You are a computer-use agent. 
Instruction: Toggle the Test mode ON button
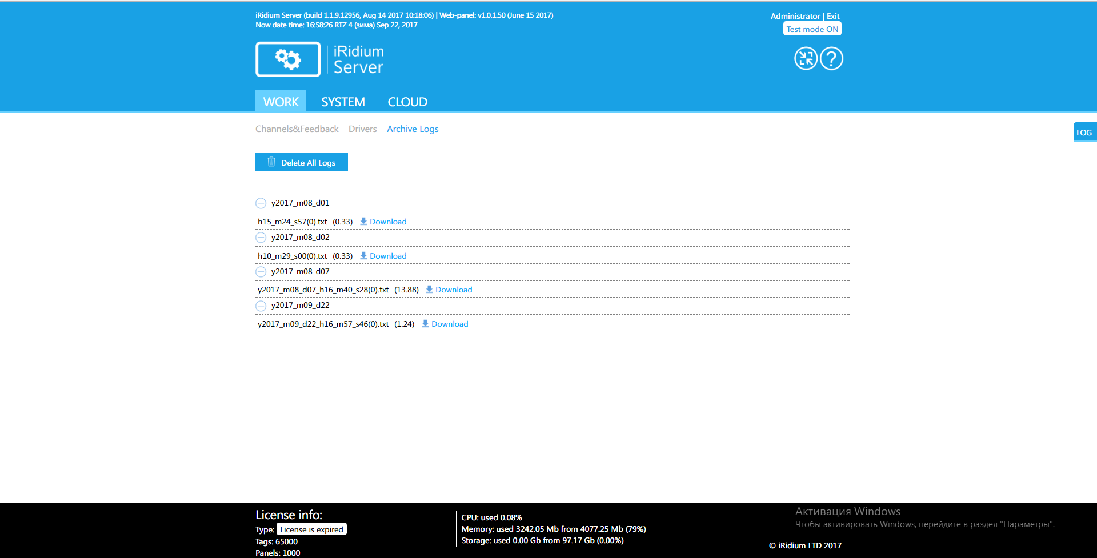[812, 29]
